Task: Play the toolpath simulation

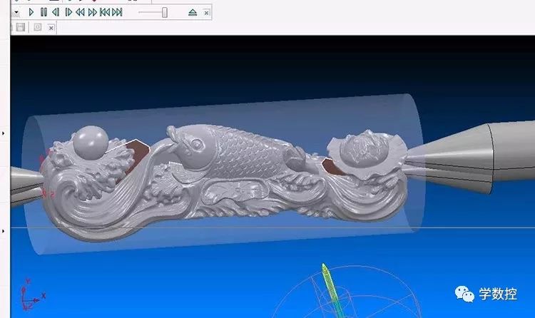Action: click(31, 12)
